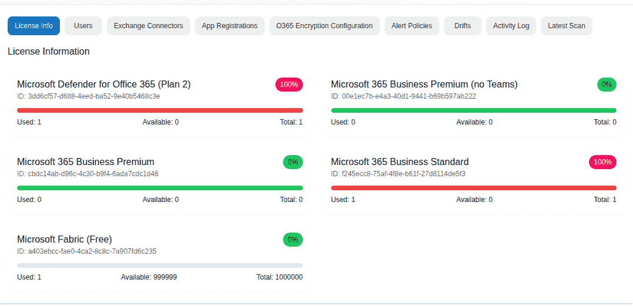Click the 0% badge on Microsoft Fabric (Free)
This screenshot has width=633, height=306.
click(x=293, y=240)
